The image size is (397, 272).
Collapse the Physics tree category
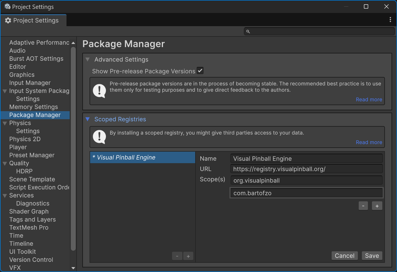coord(5,123)
